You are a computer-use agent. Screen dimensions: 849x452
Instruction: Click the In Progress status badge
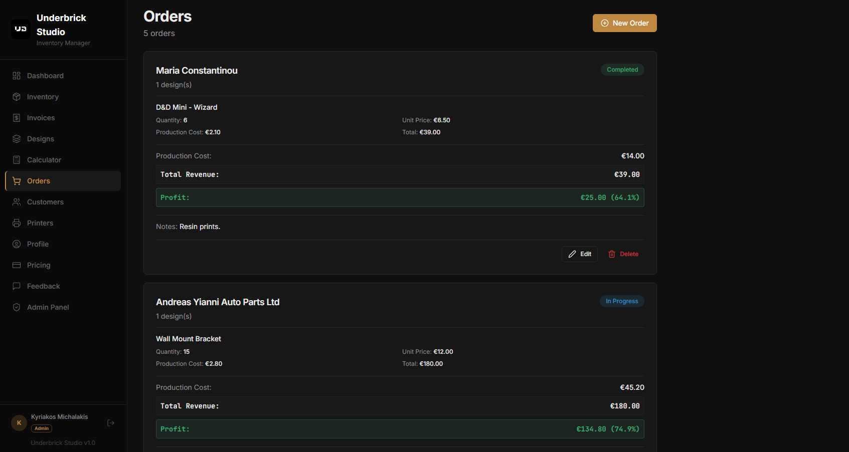[x=622, y=301]
